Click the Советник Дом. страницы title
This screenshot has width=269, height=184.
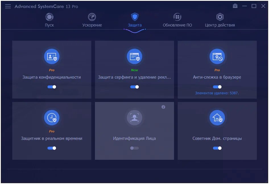tap(217, 138)
